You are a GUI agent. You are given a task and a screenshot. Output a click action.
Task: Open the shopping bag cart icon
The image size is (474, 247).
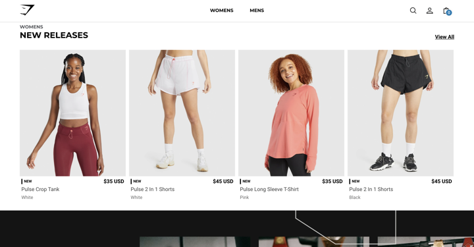(x=447, y=11)
